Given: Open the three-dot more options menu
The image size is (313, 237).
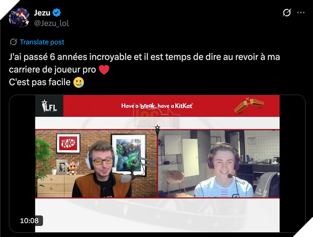Looking at the screenshot, I should click(x=301, y=12).
